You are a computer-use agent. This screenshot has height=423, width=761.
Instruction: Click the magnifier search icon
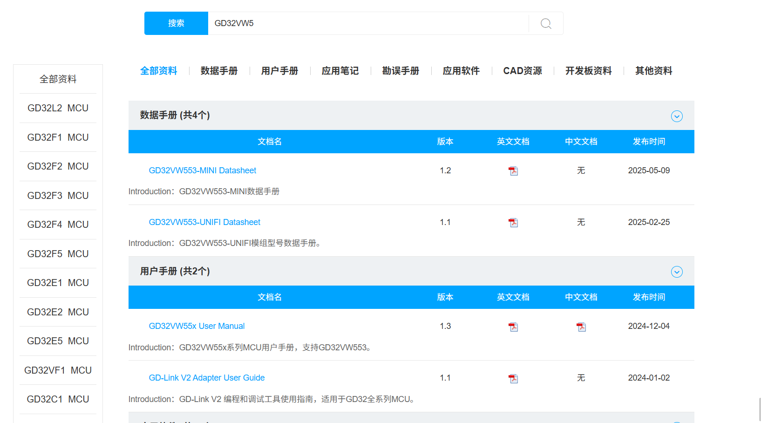[546, 23]
